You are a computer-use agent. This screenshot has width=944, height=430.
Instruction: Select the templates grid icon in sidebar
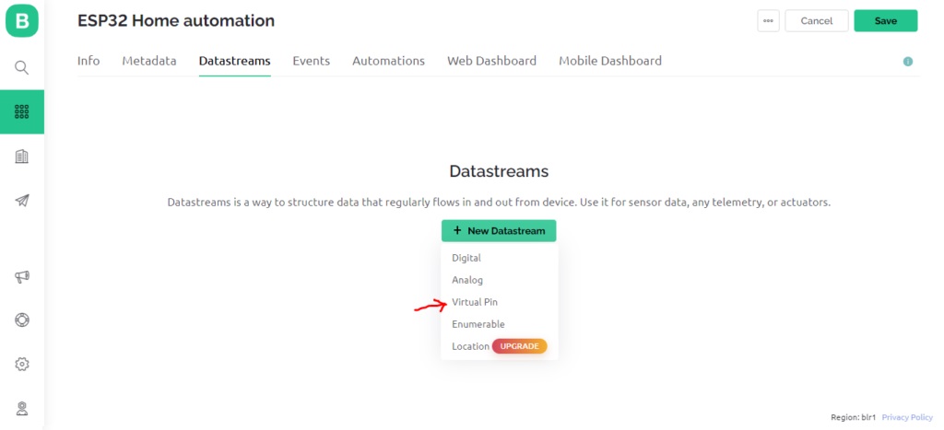tap(22, 111)
